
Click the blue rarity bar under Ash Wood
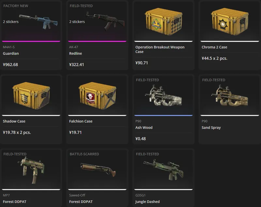tap(163, 115)
